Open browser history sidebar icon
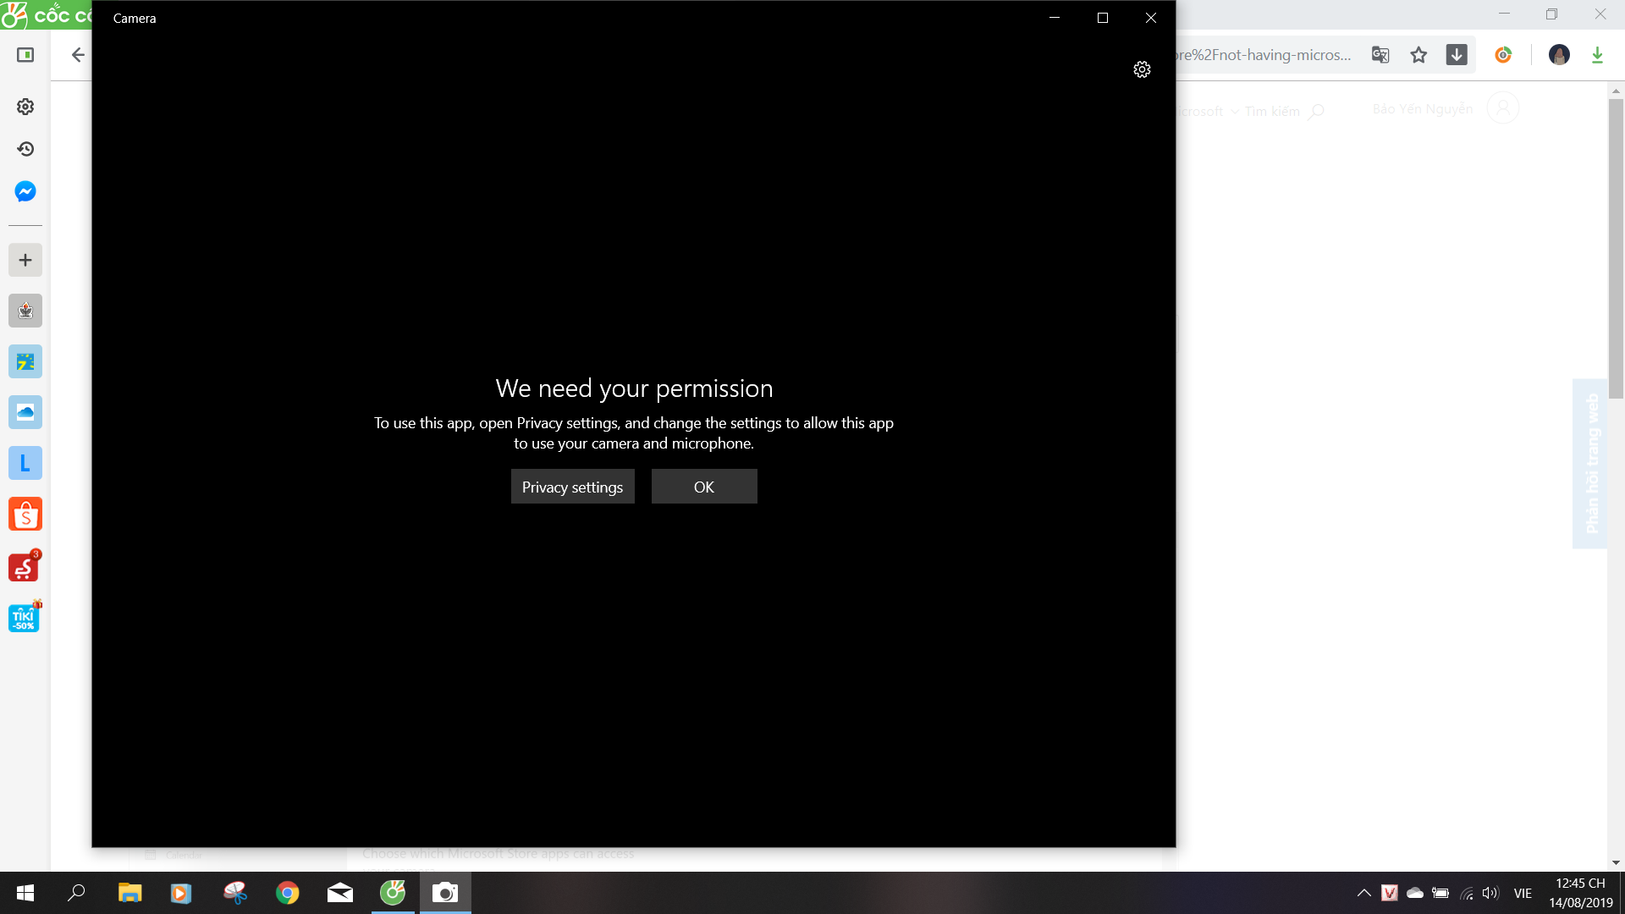Screen dimensions: 1625x914 pos(25,149)
